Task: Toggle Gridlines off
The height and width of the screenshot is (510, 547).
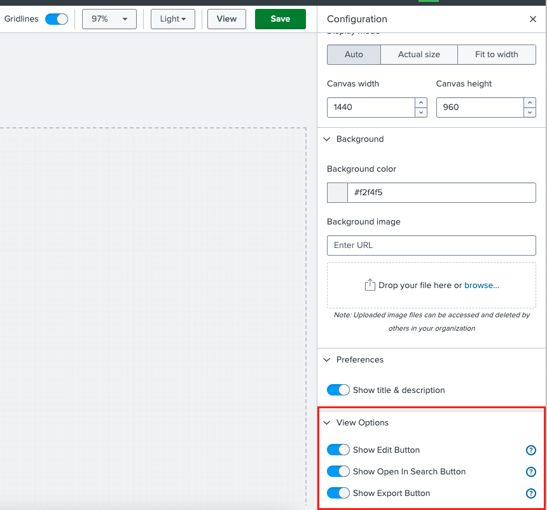Action: click(57, 19)
